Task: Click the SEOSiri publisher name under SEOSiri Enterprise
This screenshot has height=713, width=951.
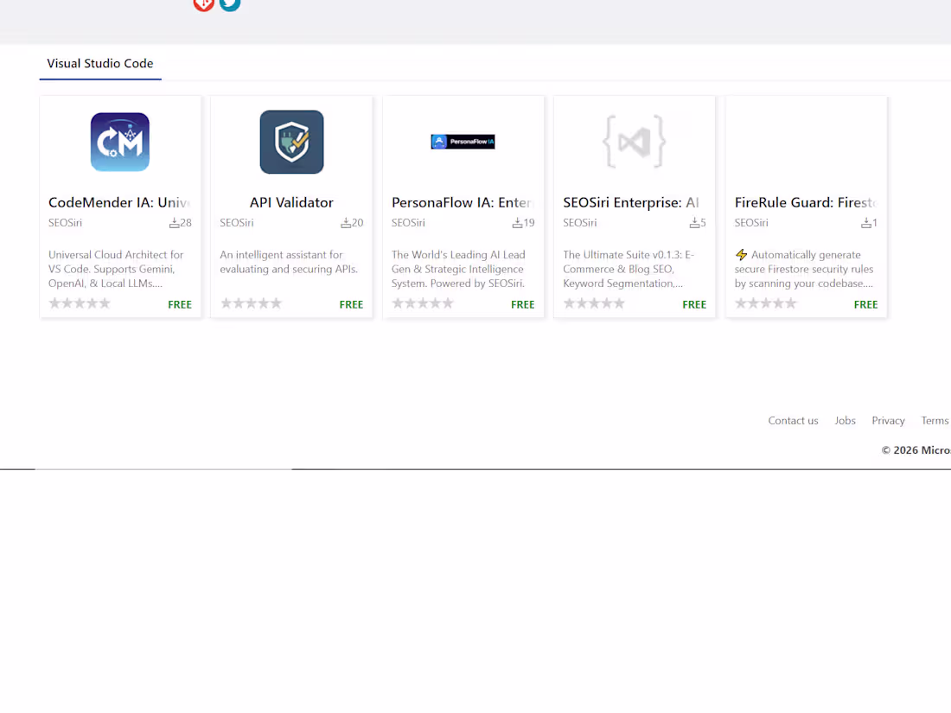Action: click(x=578, y=222)
